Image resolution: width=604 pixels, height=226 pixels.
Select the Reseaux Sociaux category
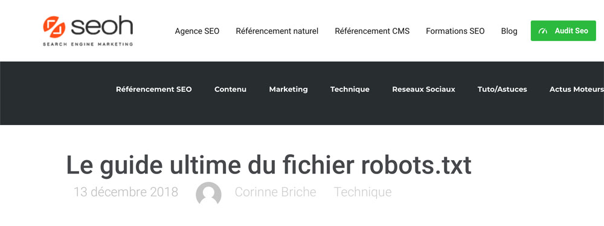click(x=423, y=89)
